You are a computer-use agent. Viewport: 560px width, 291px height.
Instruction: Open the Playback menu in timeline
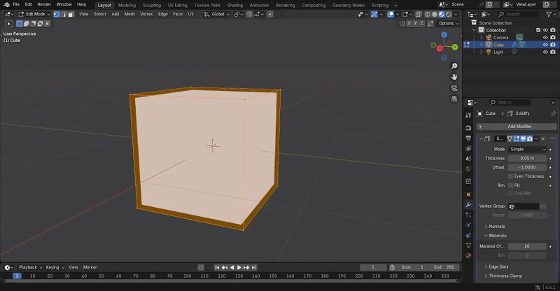30,267
